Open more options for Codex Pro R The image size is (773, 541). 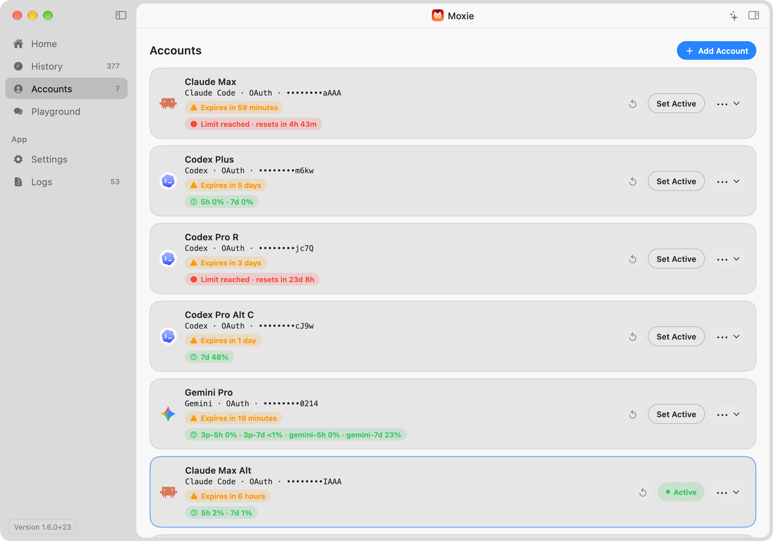click(x=722, y=260)
